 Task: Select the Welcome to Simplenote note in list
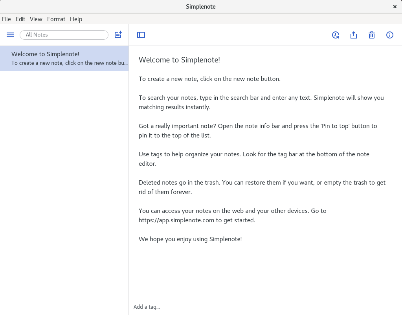pos(64,58)
